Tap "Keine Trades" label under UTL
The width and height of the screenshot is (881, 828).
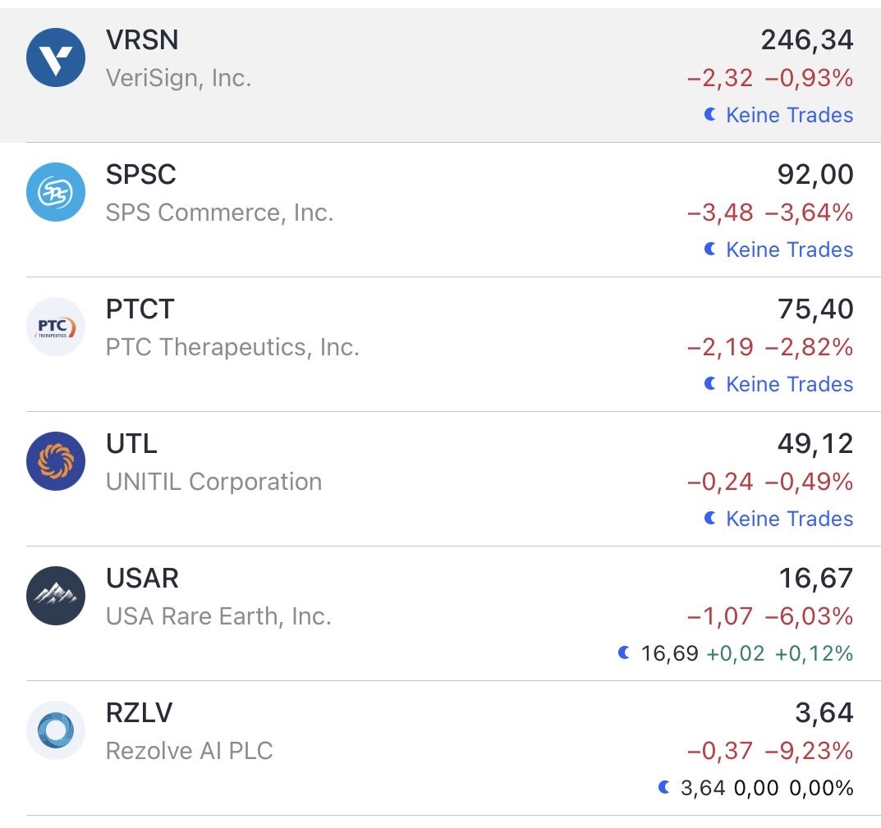coord(789,519)
